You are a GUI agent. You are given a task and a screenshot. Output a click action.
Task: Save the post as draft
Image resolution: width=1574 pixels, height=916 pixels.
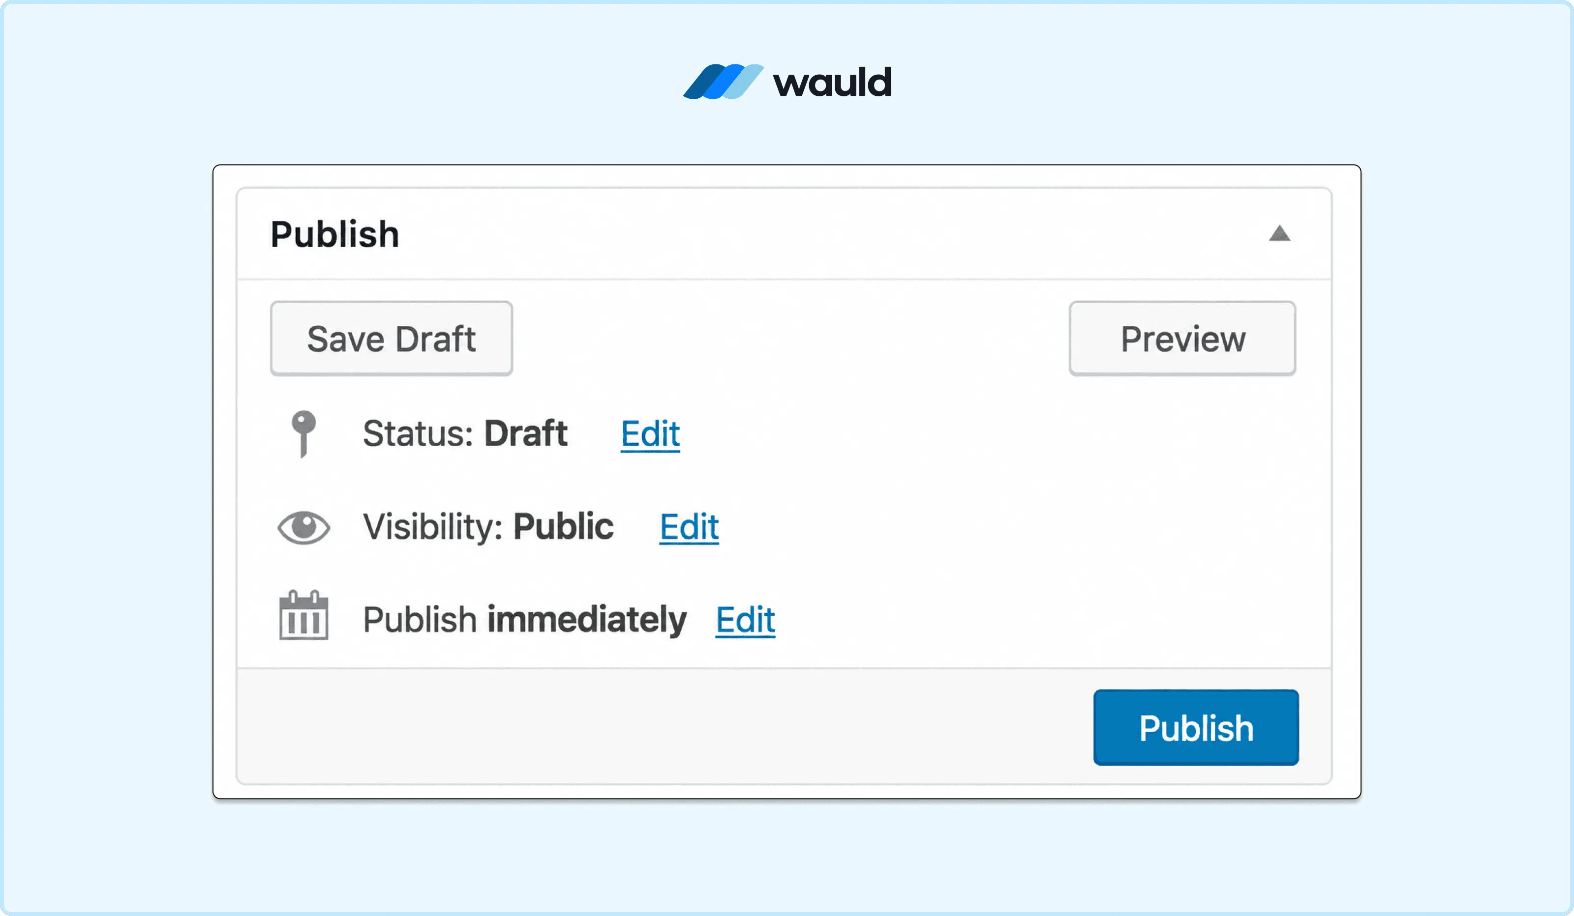(392, 339)
